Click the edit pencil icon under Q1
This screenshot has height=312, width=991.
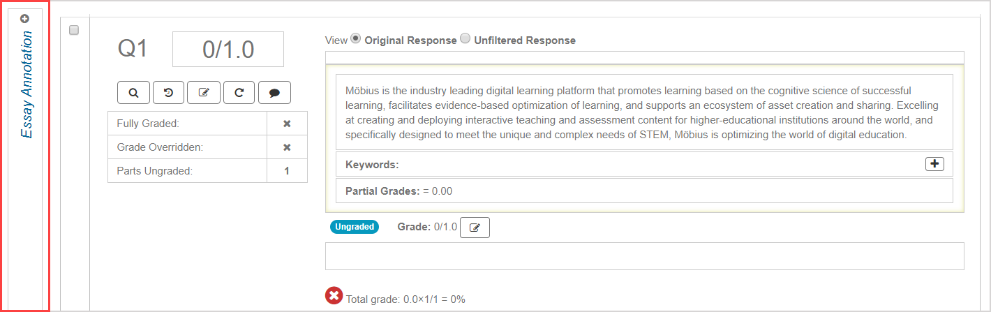point(204,92)
